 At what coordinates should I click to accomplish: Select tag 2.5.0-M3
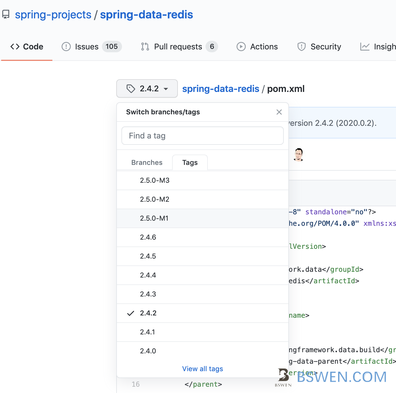pyautogui.click(x=203, y=180)
